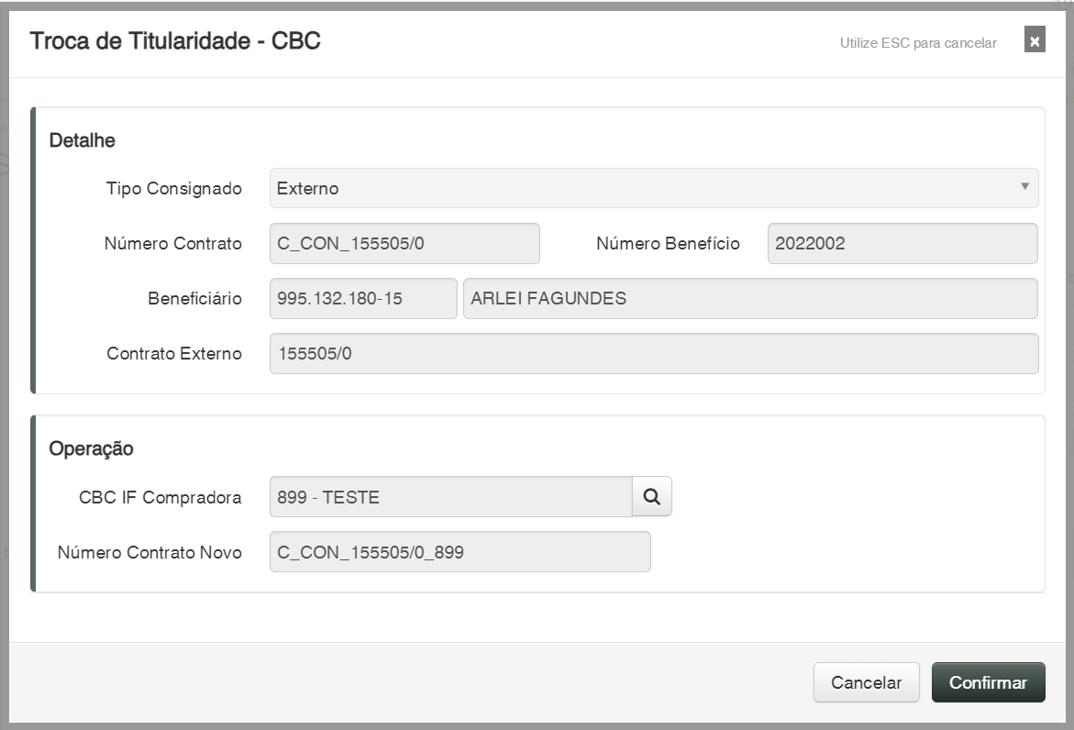Click the Contrato Externo input field
The image size is (1074, 730).
(x=654, y=354)
